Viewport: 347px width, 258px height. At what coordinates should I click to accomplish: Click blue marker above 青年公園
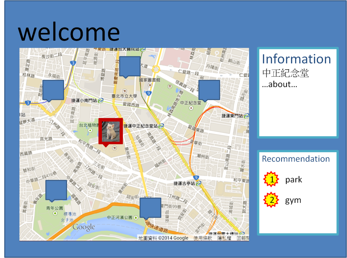56,190
